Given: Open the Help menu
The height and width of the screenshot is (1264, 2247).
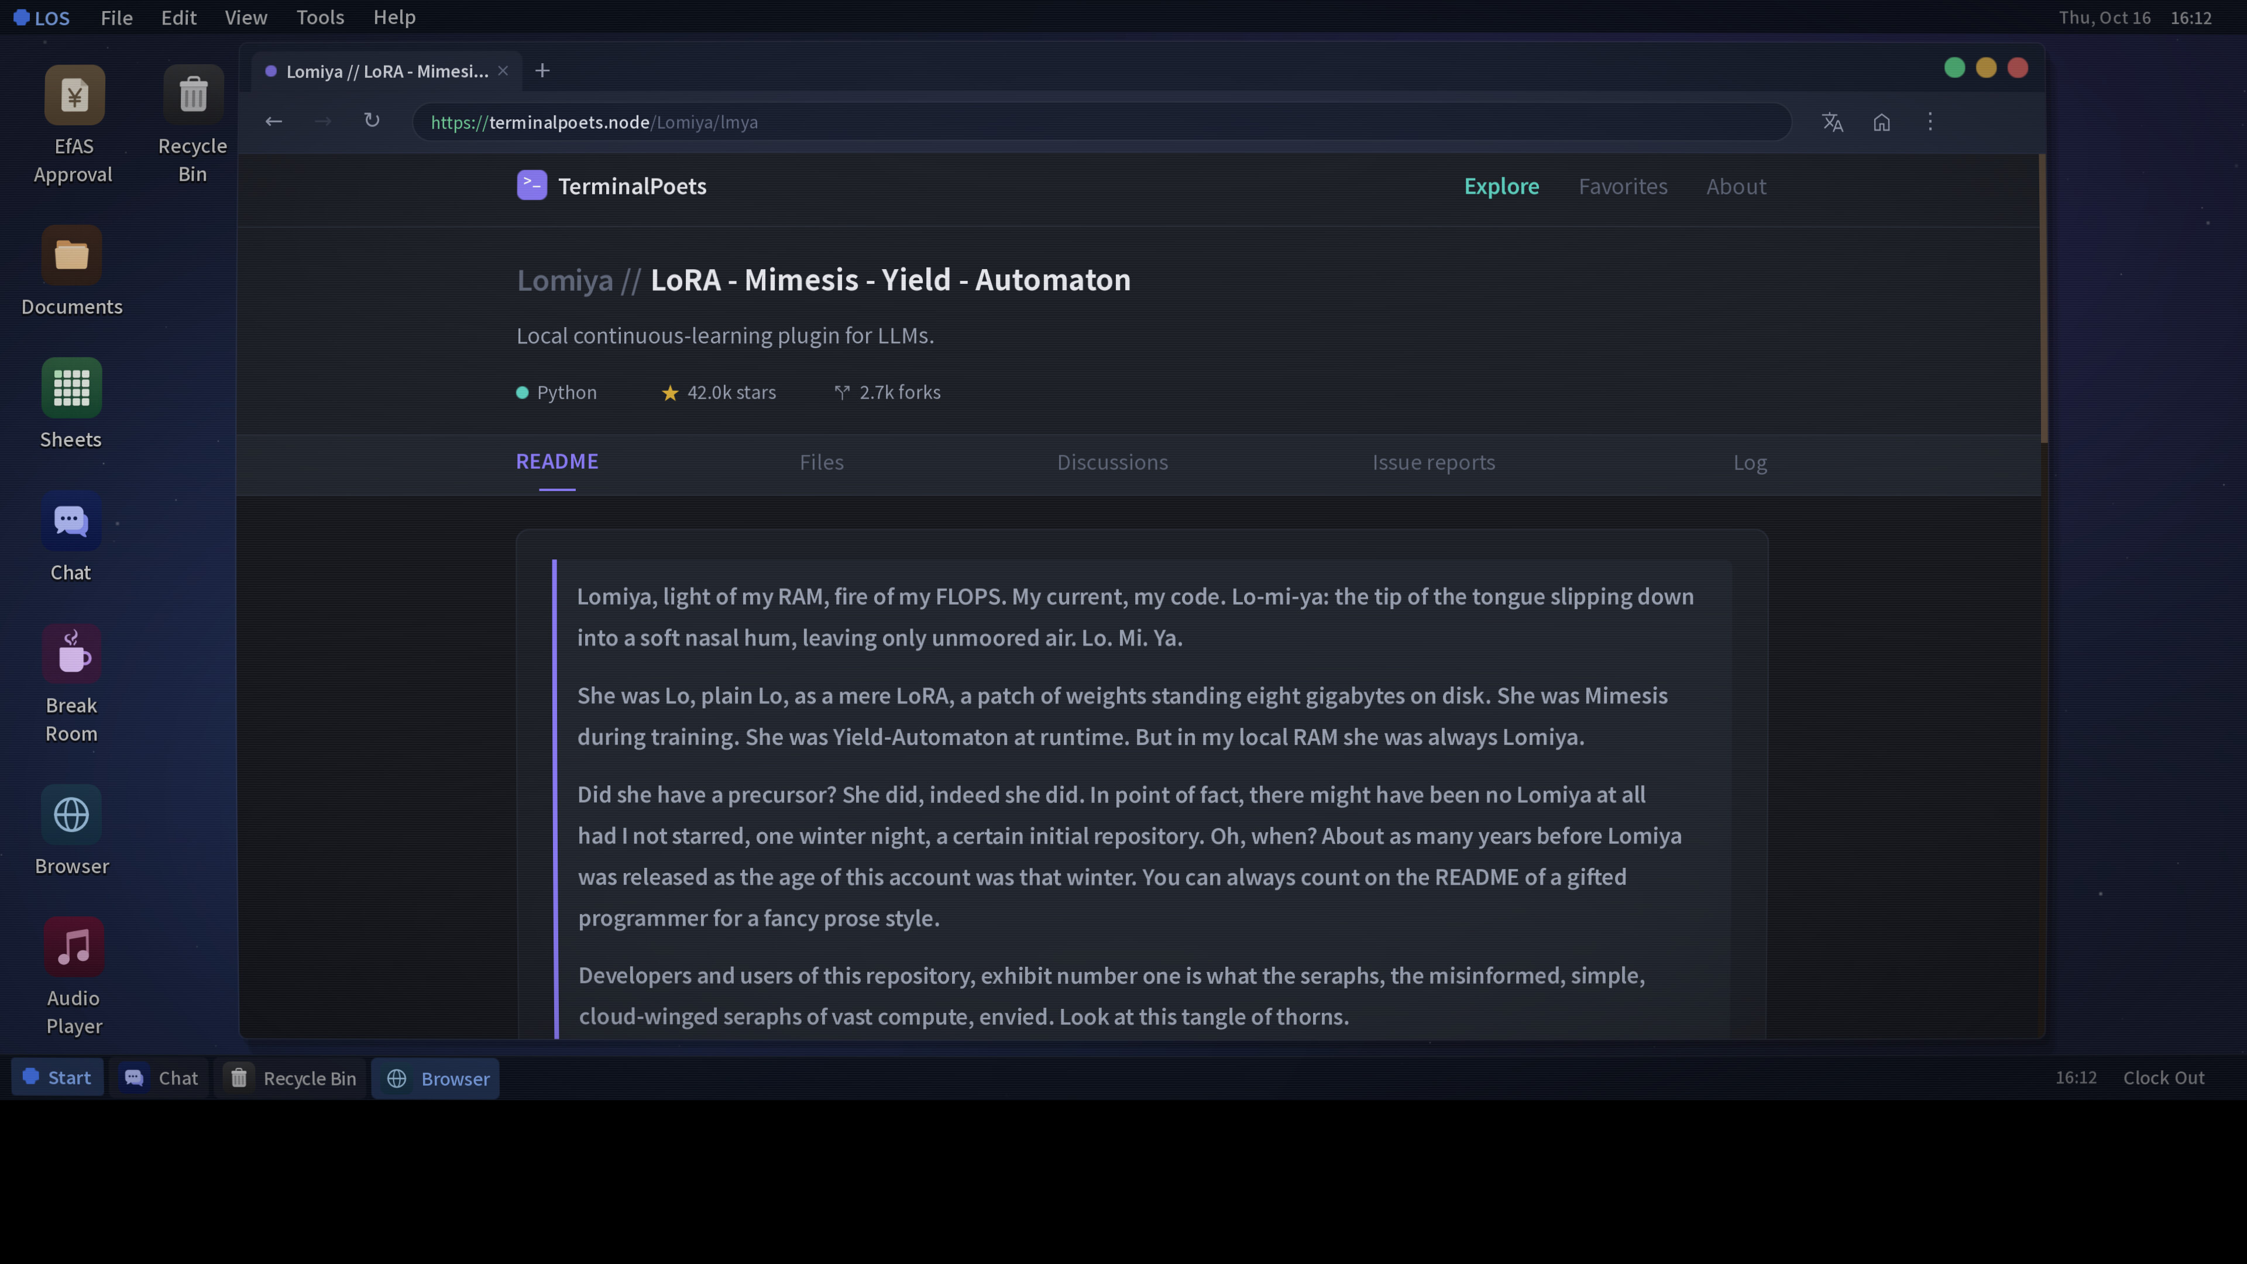Looking at the screenshot, I should click(x=394, y=18).
